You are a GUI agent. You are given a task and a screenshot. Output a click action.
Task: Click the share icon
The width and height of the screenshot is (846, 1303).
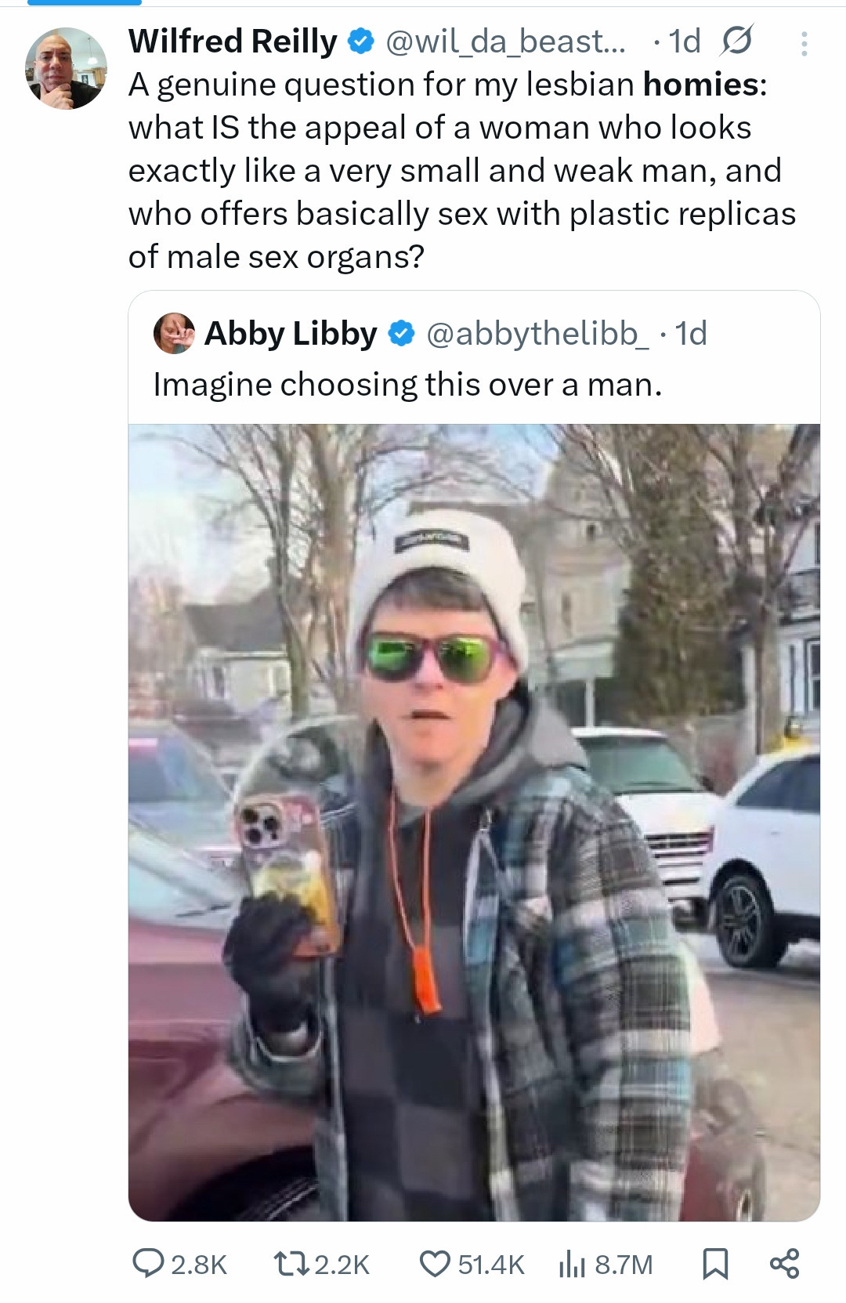(x=784, y=1263)
